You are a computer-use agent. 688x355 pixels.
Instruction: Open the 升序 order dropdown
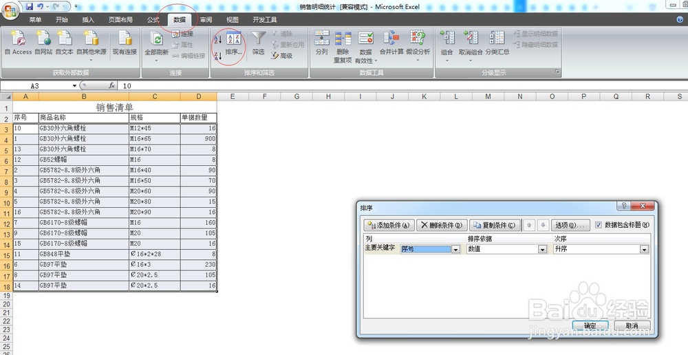[644, 249]
